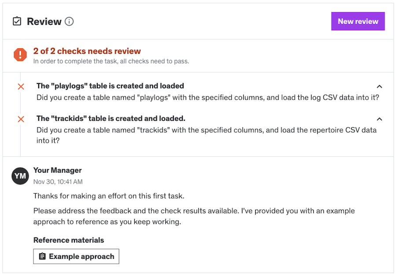The image size is (396, 275).
Task: Click the Nov 30, 10:41 AM timestamp
Action: click(58, 182)
